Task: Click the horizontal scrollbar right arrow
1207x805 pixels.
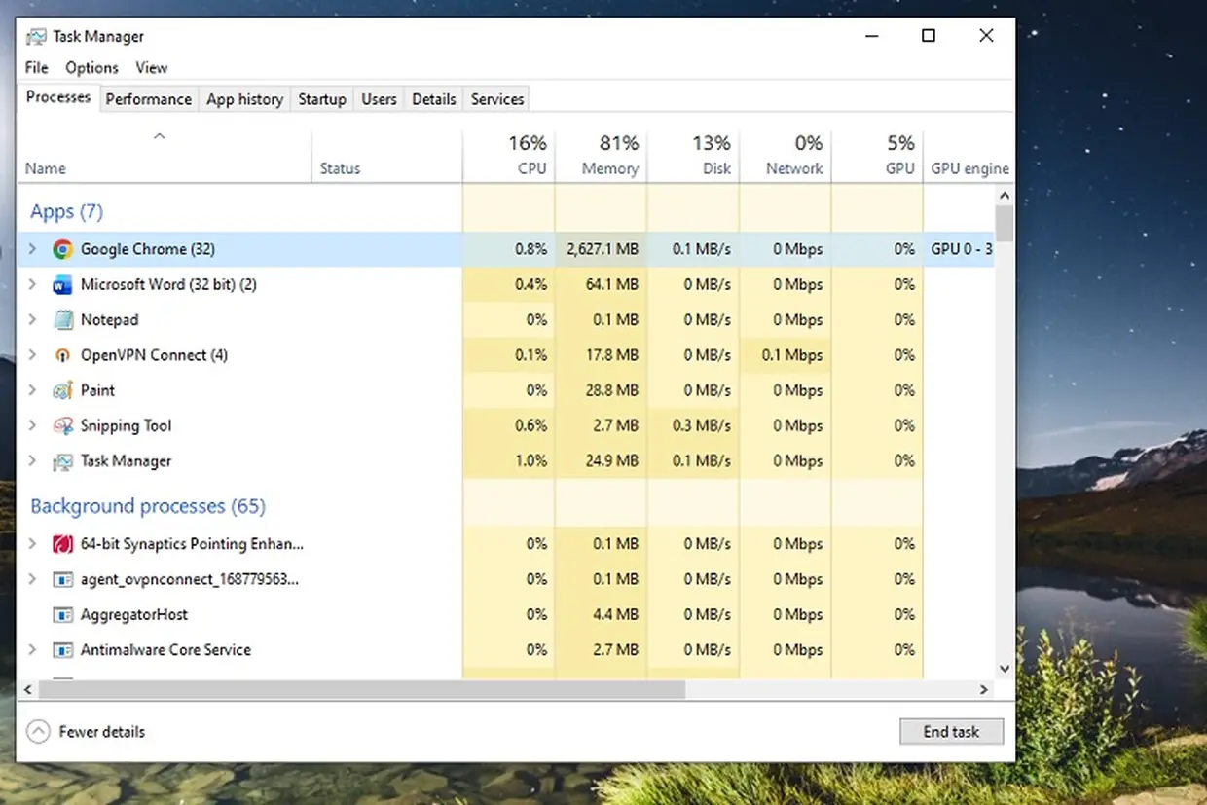Action: click(985, 689)
